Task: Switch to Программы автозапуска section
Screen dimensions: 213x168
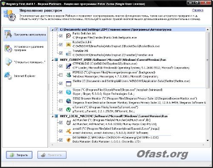Action: coord(25,34)
